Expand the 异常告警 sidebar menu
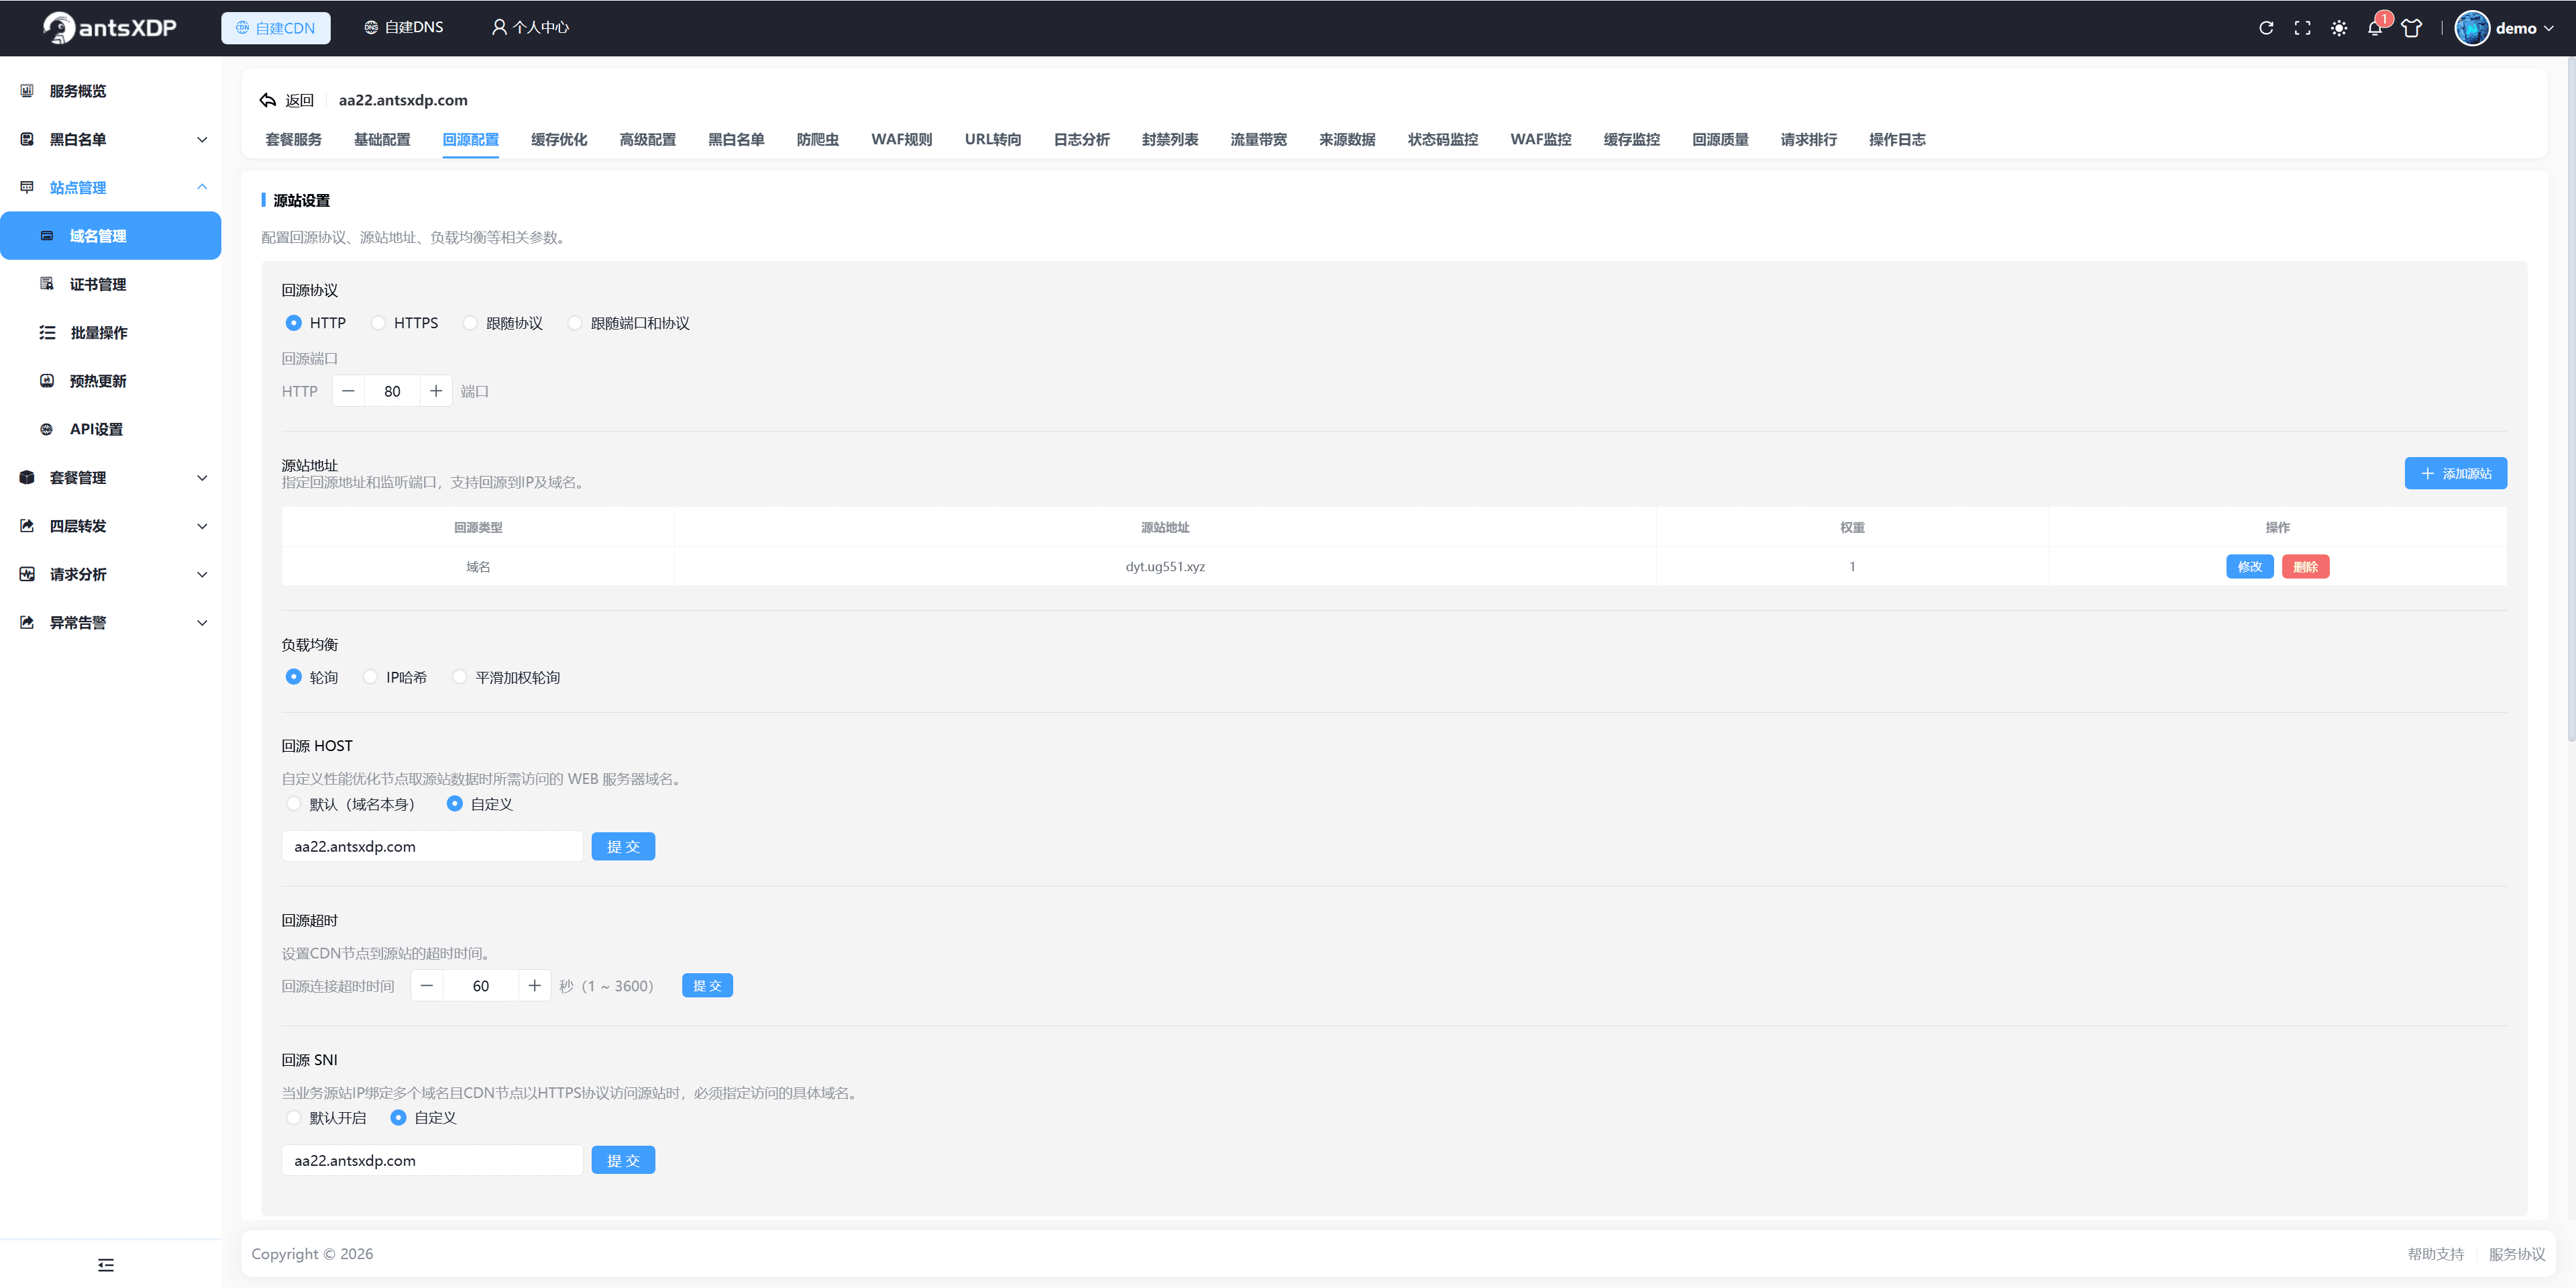The image size is (2576, 1288). coord(202,622)
